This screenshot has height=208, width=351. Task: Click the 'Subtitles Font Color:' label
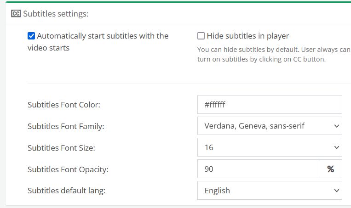(64, 105)
